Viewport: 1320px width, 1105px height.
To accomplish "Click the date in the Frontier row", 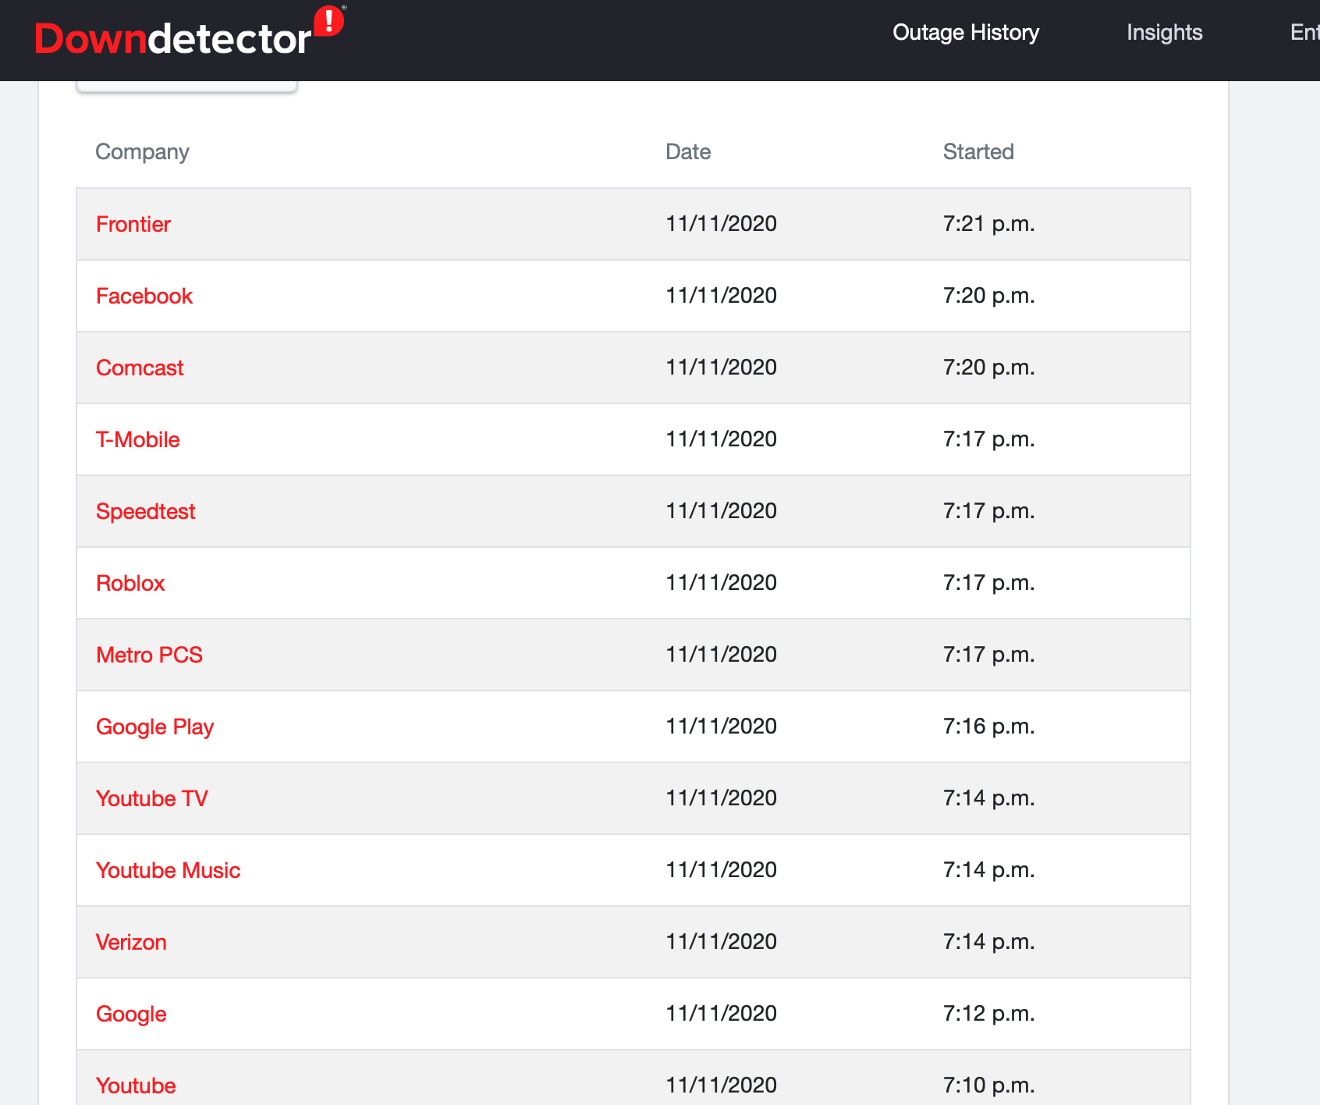I will (x=721, y=224).
